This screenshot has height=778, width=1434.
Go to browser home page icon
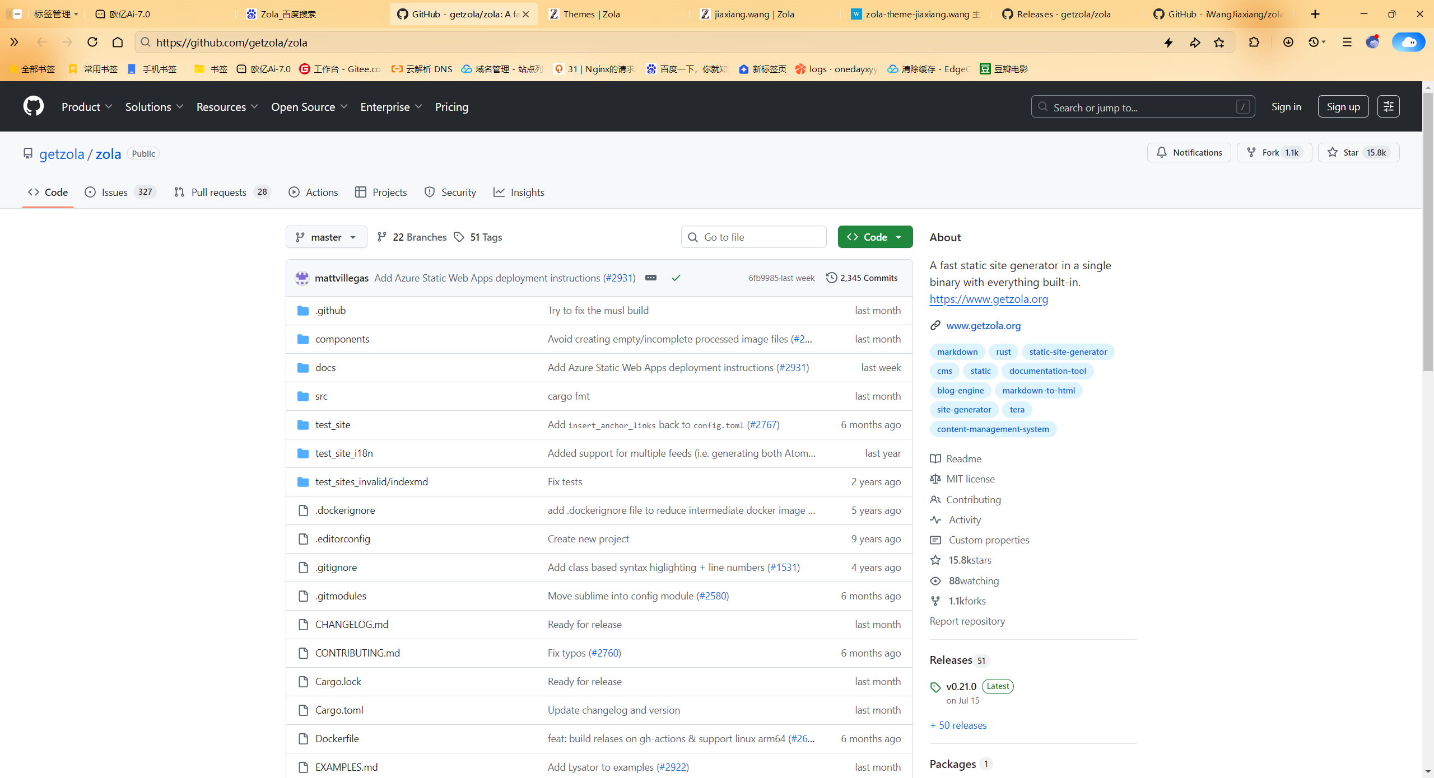(x=118, y=42)
